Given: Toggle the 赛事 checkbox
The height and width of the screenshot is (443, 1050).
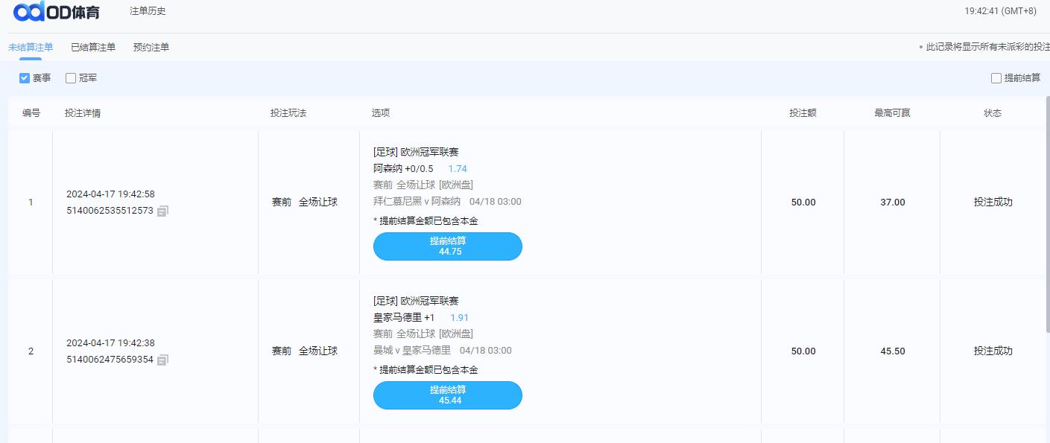Looking at the screenshot, I should [25, 77].
